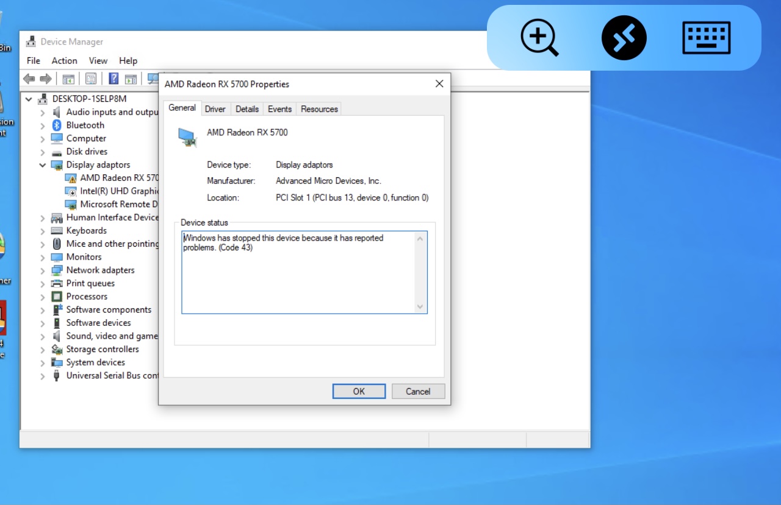Open the Help menu
Viewport: 781px width, 505px height.
pyautogui.click(x=128, y=61)
